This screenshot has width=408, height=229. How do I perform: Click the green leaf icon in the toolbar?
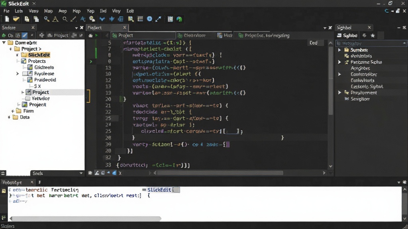(179, 19)
